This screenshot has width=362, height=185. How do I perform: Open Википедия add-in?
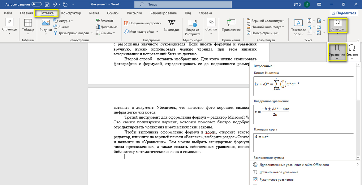pyautogui.click(x=171, y=26)
